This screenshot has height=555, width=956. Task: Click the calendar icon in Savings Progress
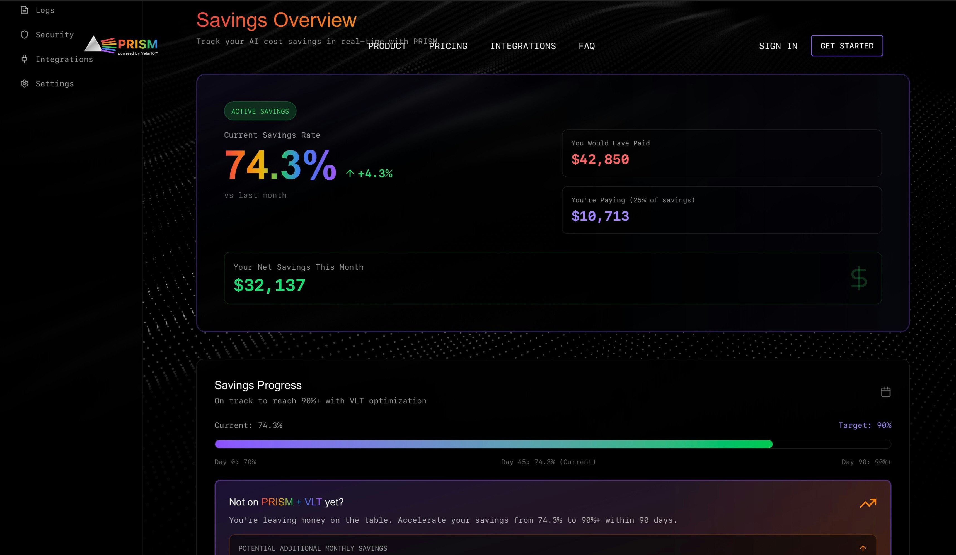coord(885,392)
